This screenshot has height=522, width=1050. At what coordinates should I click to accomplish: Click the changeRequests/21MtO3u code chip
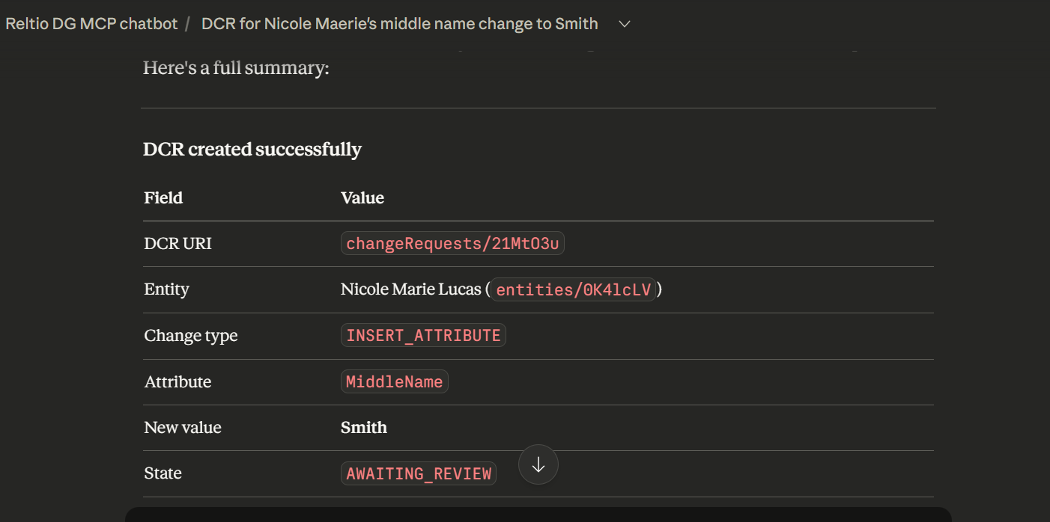[x=452, y=244]
